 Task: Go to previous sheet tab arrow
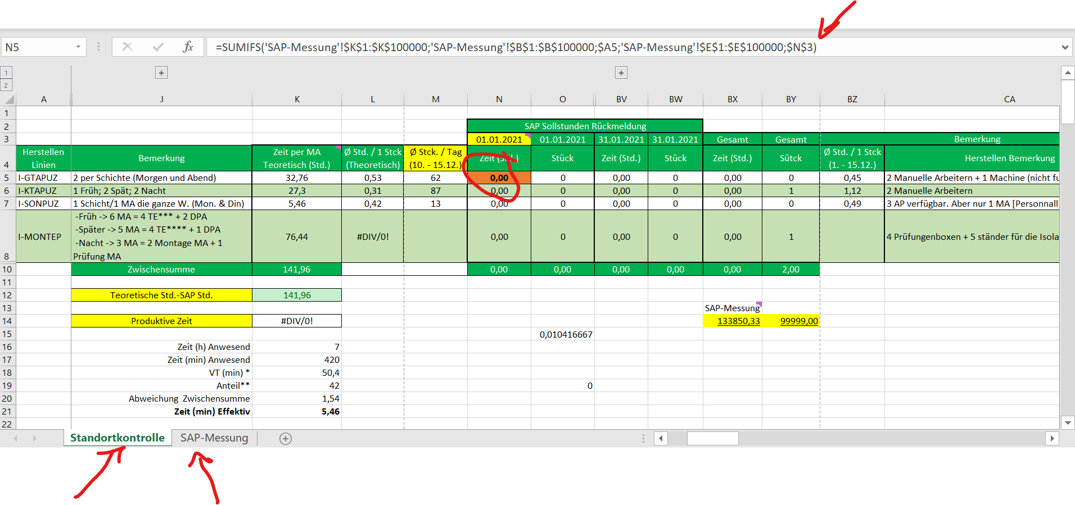coord(15,438)
